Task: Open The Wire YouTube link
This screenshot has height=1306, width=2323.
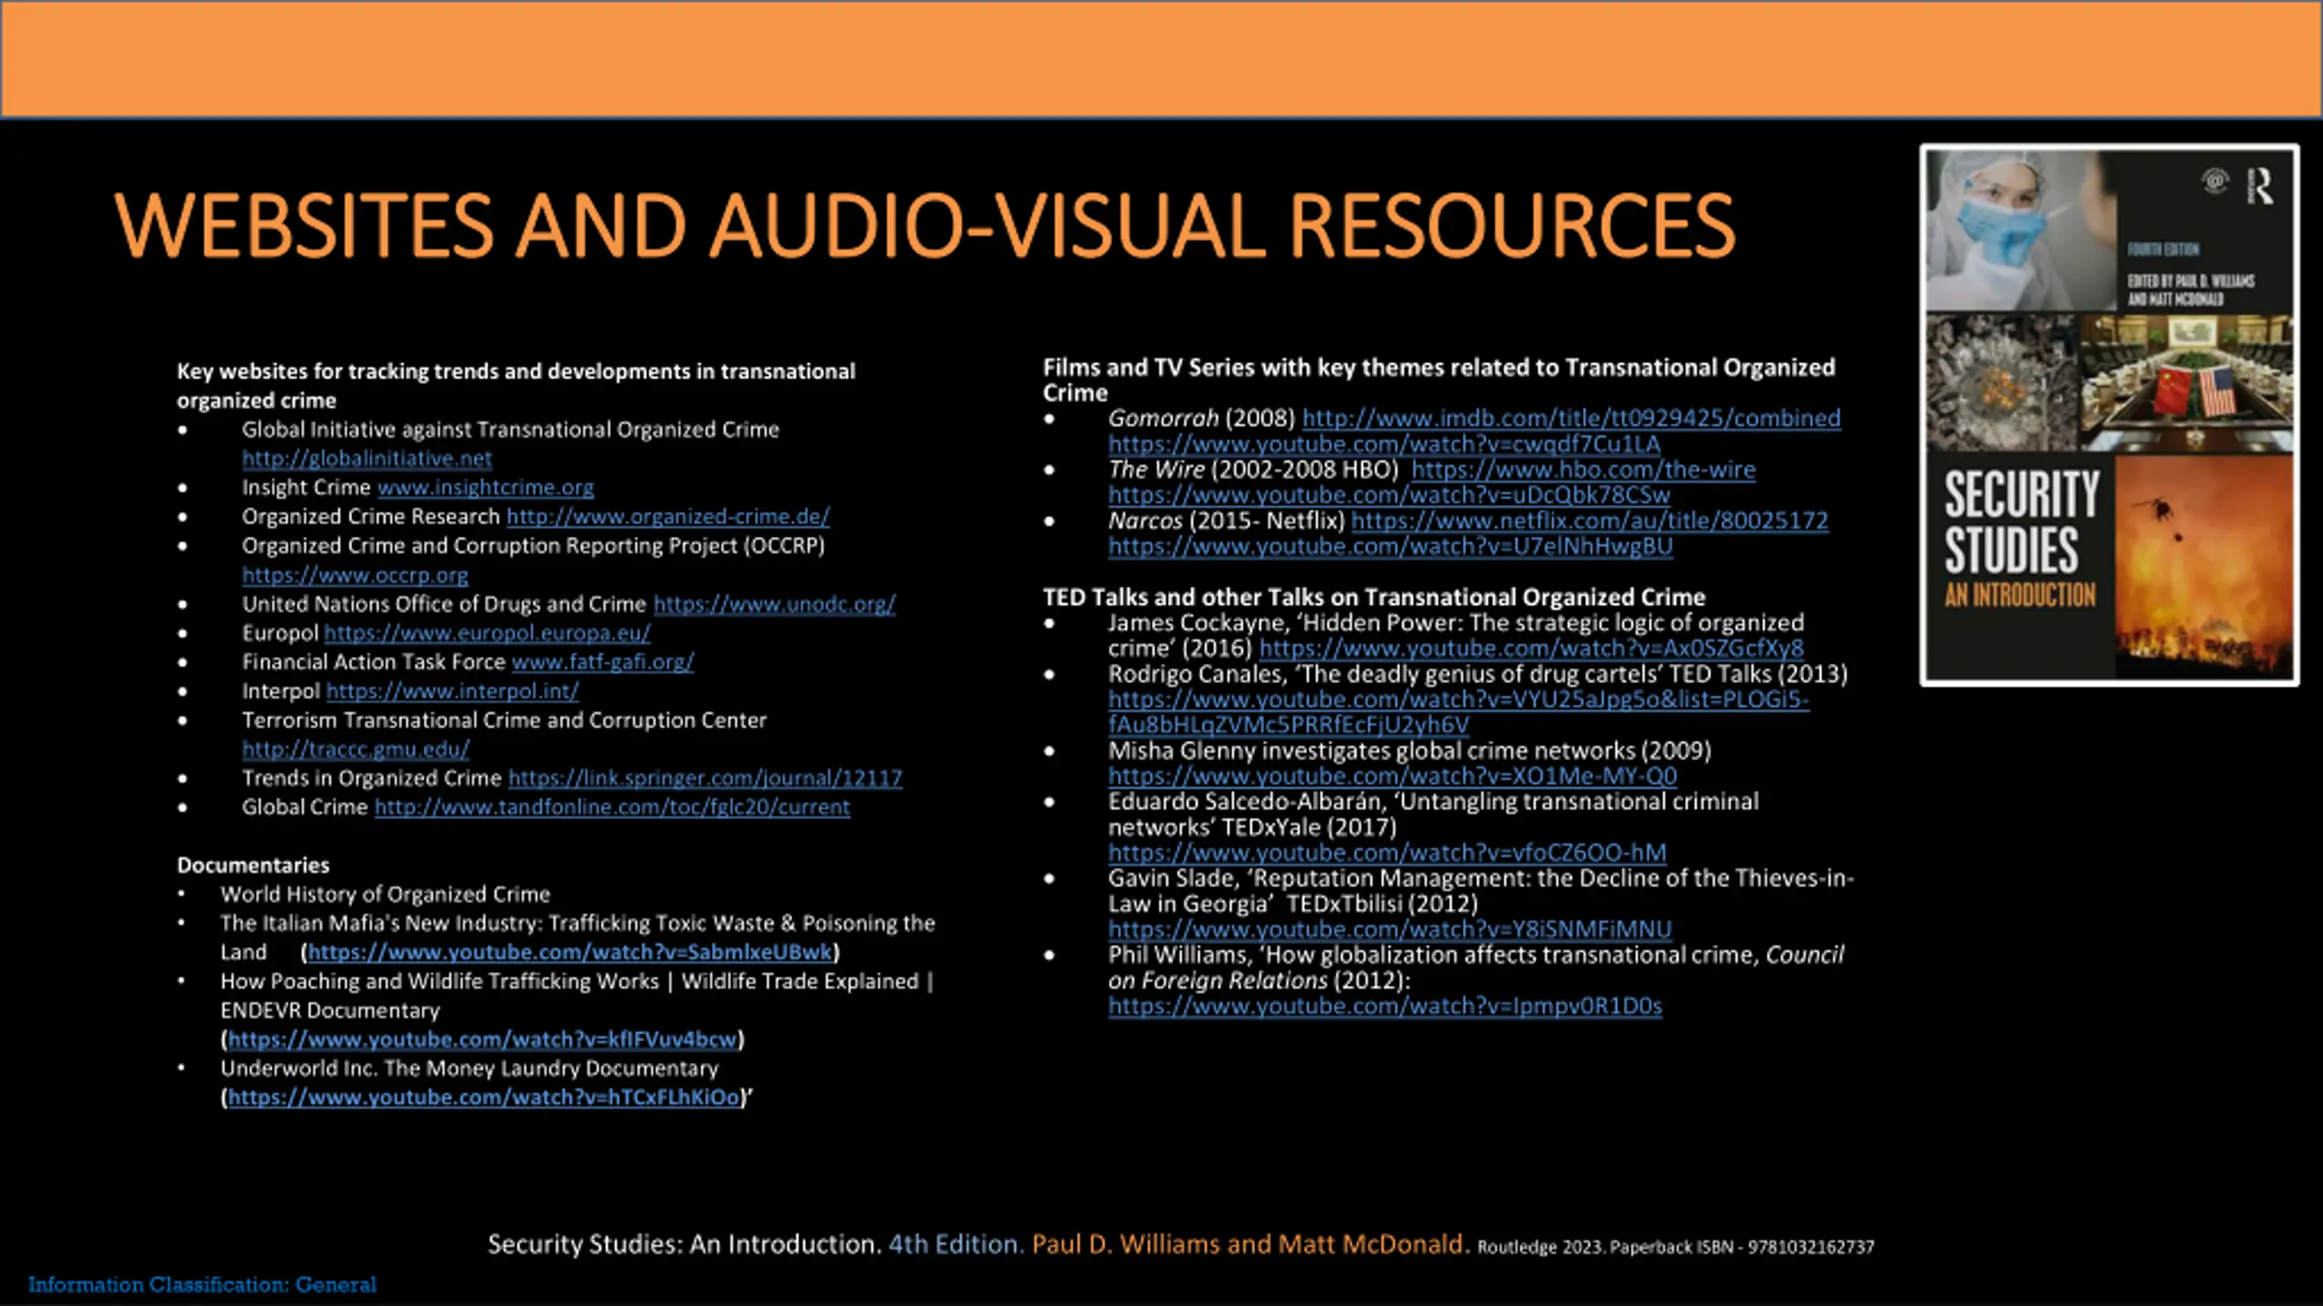Action: [x=1388, y=495]
